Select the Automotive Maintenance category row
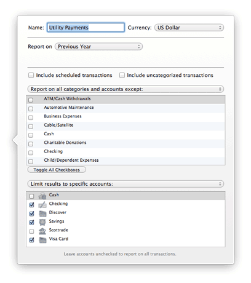 [125, 108]
